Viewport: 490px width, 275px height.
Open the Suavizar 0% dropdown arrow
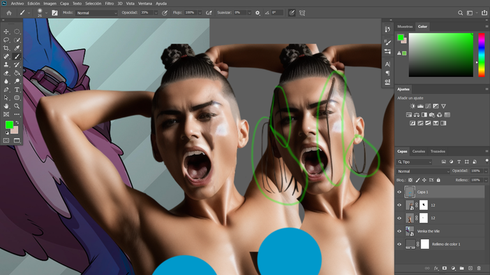coord(249,13)
